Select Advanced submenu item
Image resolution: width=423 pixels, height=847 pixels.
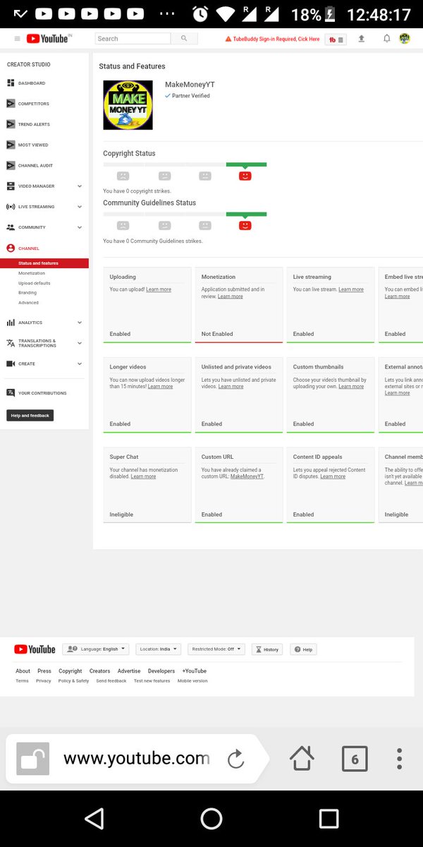[28, 303]
